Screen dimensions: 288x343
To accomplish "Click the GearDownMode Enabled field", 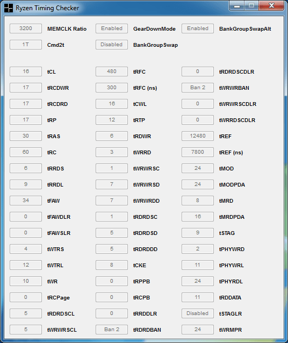I will pyautogui.click(x=112, y=28).
